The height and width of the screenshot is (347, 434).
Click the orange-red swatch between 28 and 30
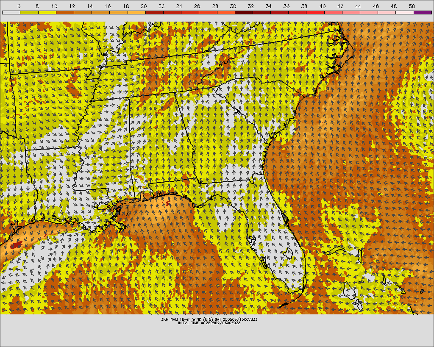click(x=226, y=12)
